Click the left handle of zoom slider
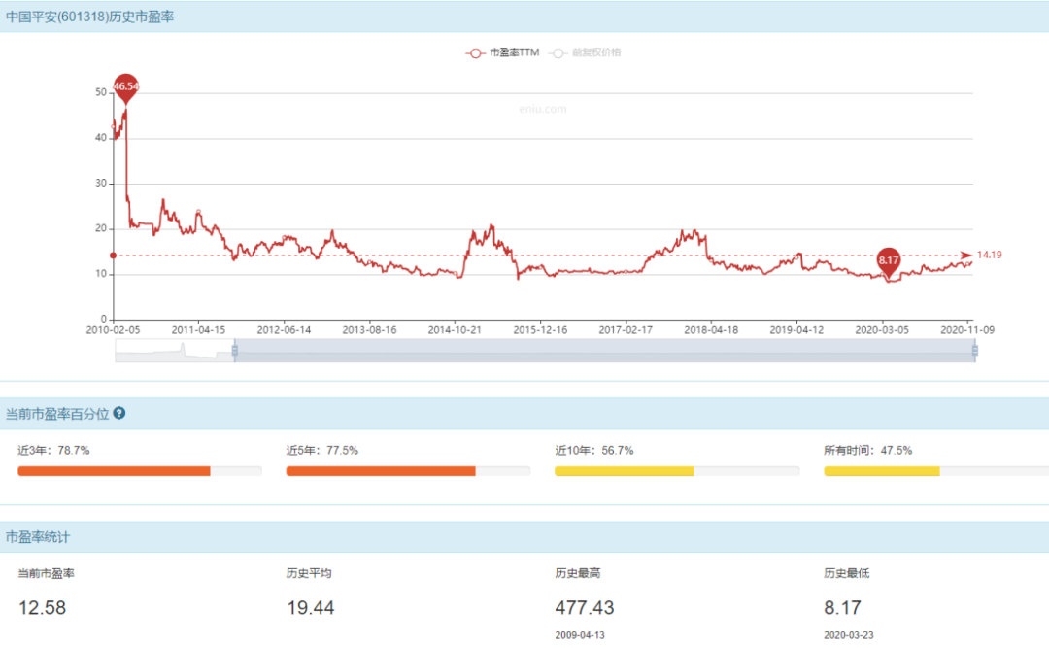Viewport: 1049px width, 648px height. tap(235, 350)
